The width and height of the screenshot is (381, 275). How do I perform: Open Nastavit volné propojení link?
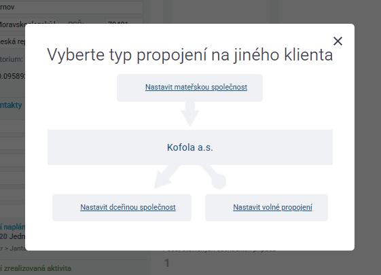[x=272, y=207]
